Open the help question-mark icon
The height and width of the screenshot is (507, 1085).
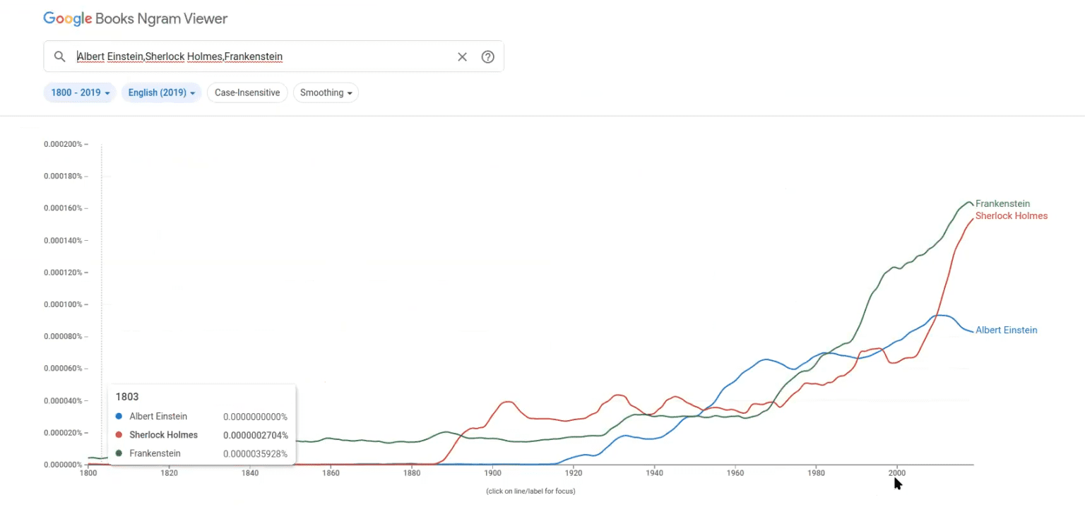[x=487, y=56]
